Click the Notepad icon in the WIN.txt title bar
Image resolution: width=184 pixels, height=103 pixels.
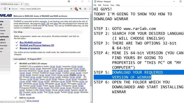(x=95, y=1)
